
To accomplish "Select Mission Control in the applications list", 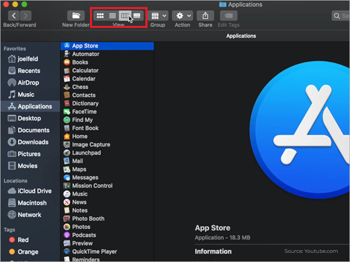I will 107,186.
